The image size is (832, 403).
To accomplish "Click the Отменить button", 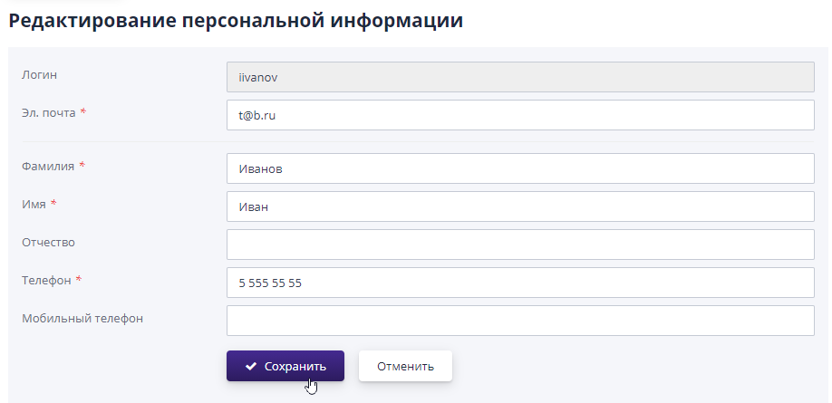I will (405, 367).
